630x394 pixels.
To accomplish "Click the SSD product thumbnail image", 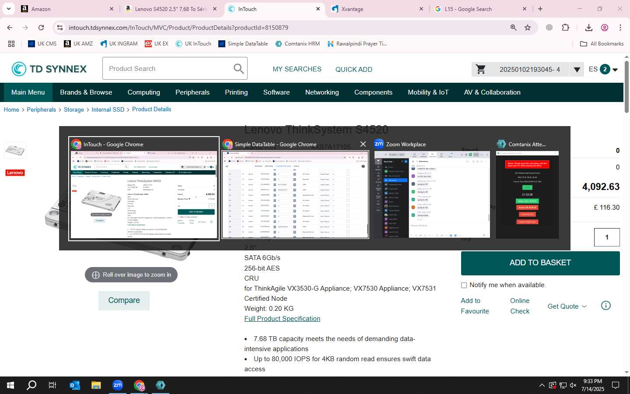I will click(15, 150).
